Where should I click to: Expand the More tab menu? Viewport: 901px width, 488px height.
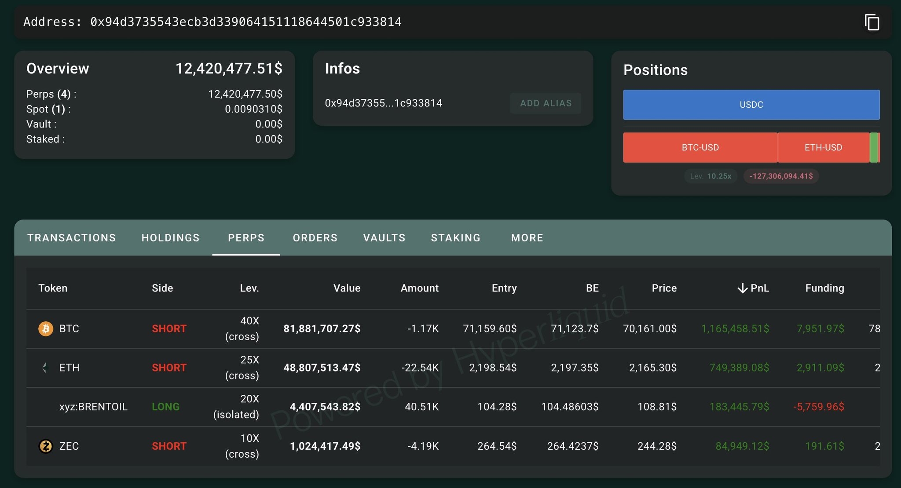(527, 238)
